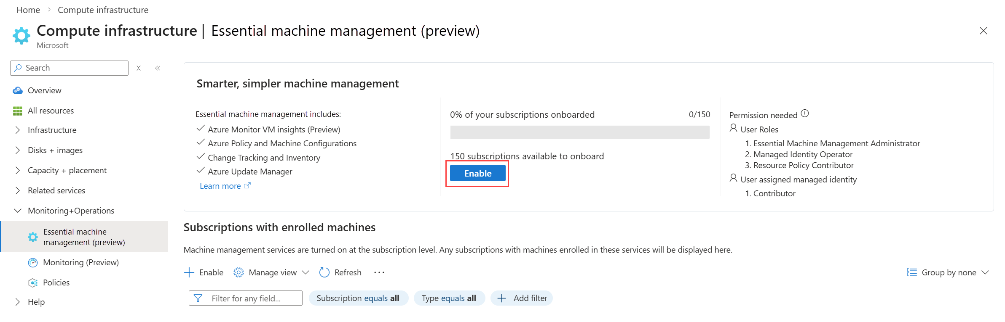Click the Managed Identity Operator role text
The image size is (1005, 322).
[x=803, y=154]
